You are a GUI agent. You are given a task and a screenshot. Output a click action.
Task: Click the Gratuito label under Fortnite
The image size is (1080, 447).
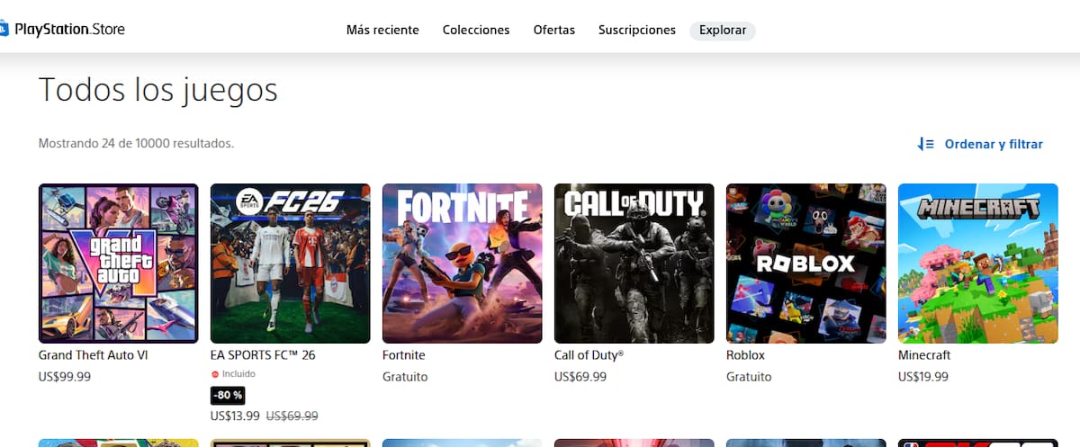click(405, 377)
